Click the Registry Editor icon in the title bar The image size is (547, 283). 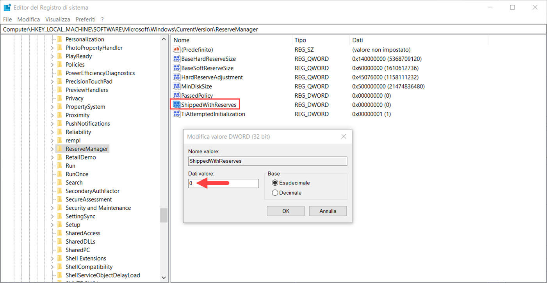coord(7,7)
